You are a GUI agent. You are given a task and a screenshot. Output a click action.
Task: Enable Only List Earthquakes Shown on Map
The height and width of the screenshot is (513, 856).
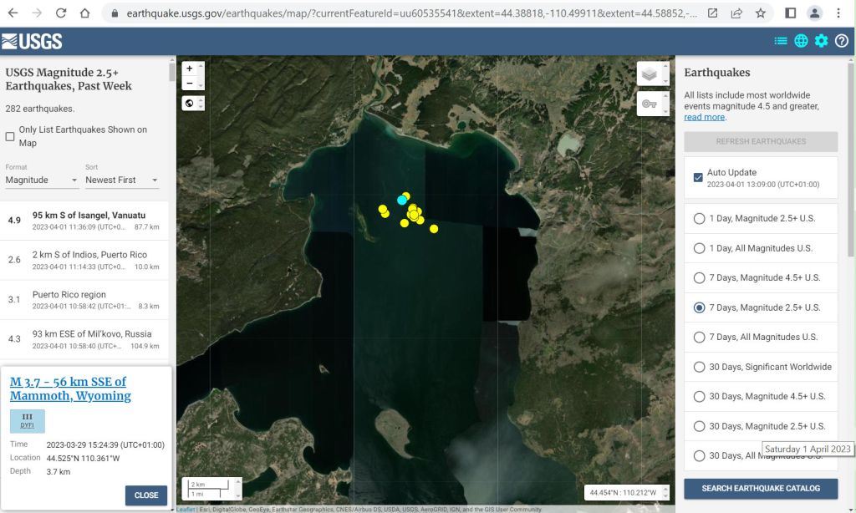pyautogui.click(x=11, y=136)
